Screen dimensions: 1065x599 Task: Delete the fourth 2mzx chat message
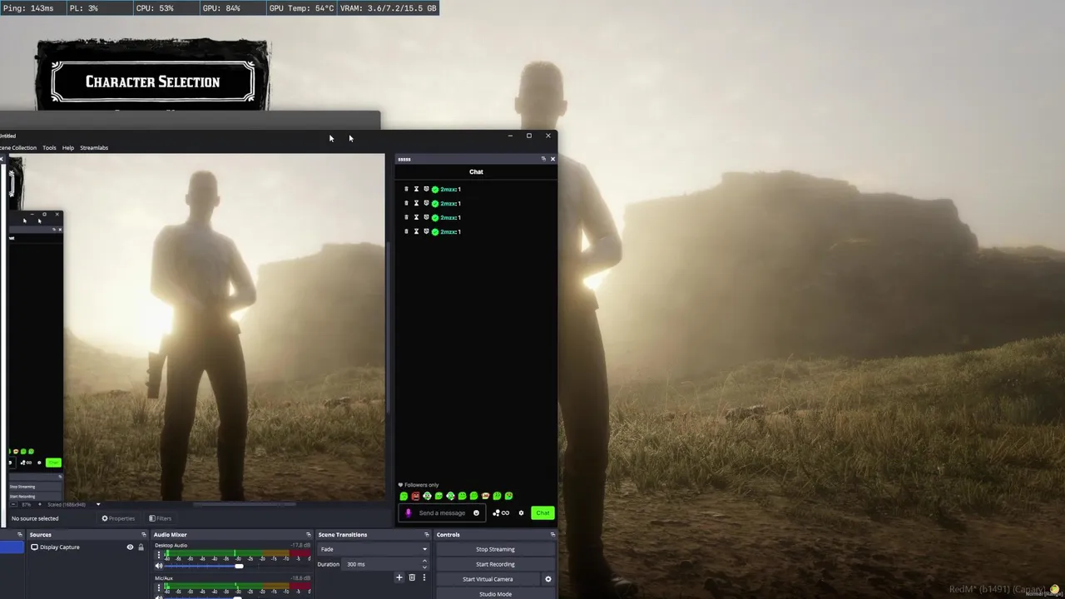[x=406, y=231]
